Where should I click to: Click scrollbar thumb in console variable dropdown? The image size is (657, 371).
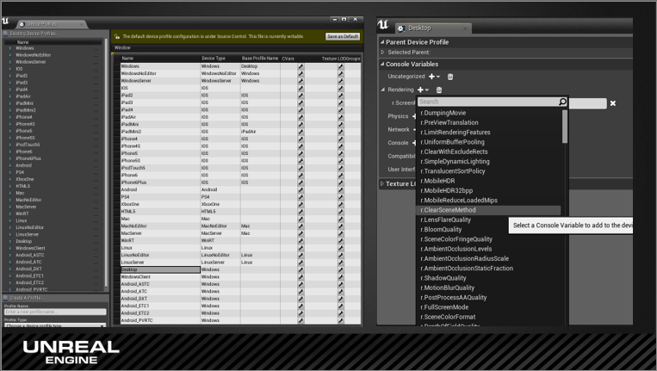564,127
